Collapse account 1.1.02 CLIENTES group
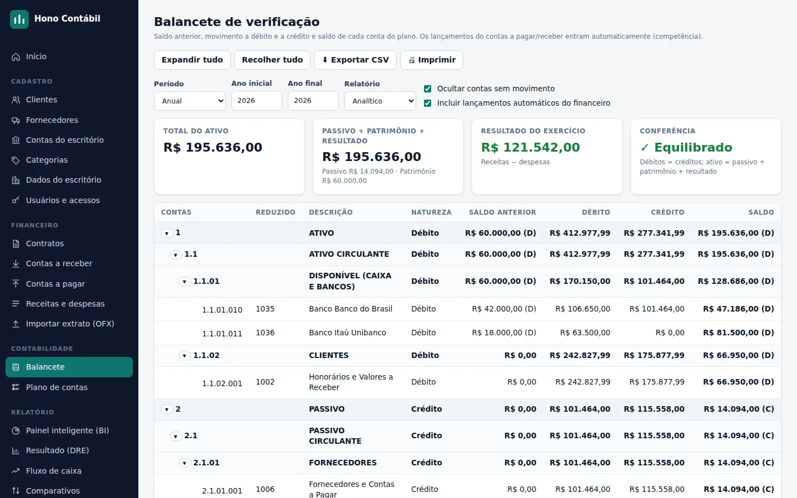This screenshot has width=797, height=498. [184, 356]
